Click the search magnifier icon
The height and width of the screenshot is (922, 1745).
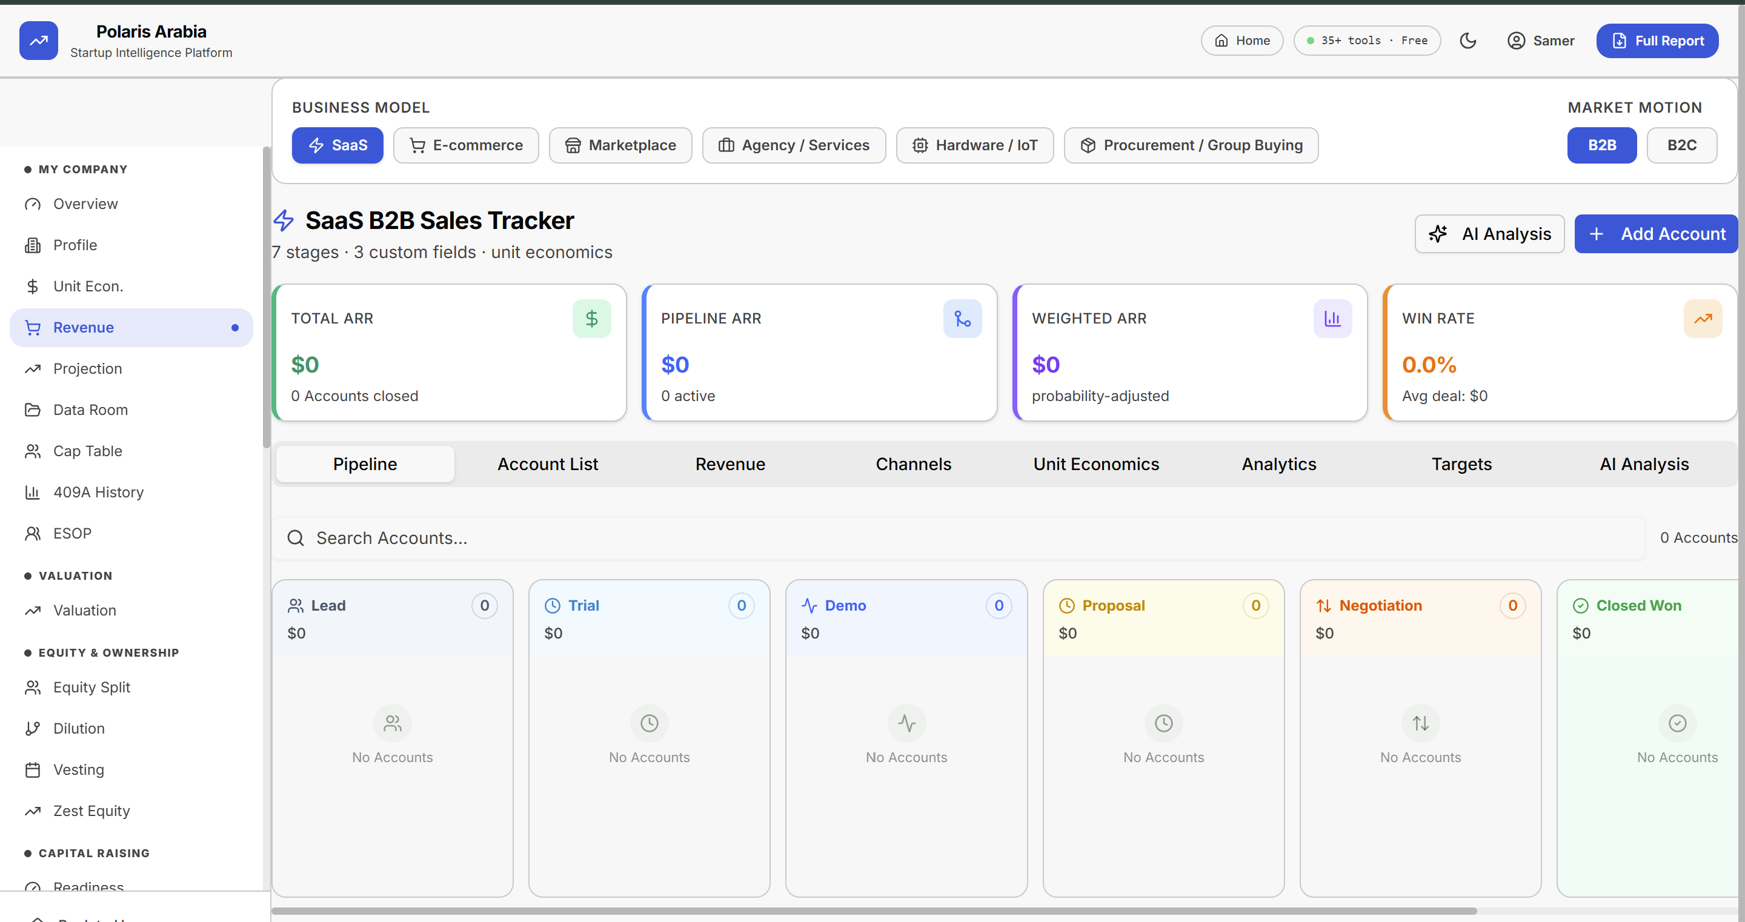coord(295,538)
